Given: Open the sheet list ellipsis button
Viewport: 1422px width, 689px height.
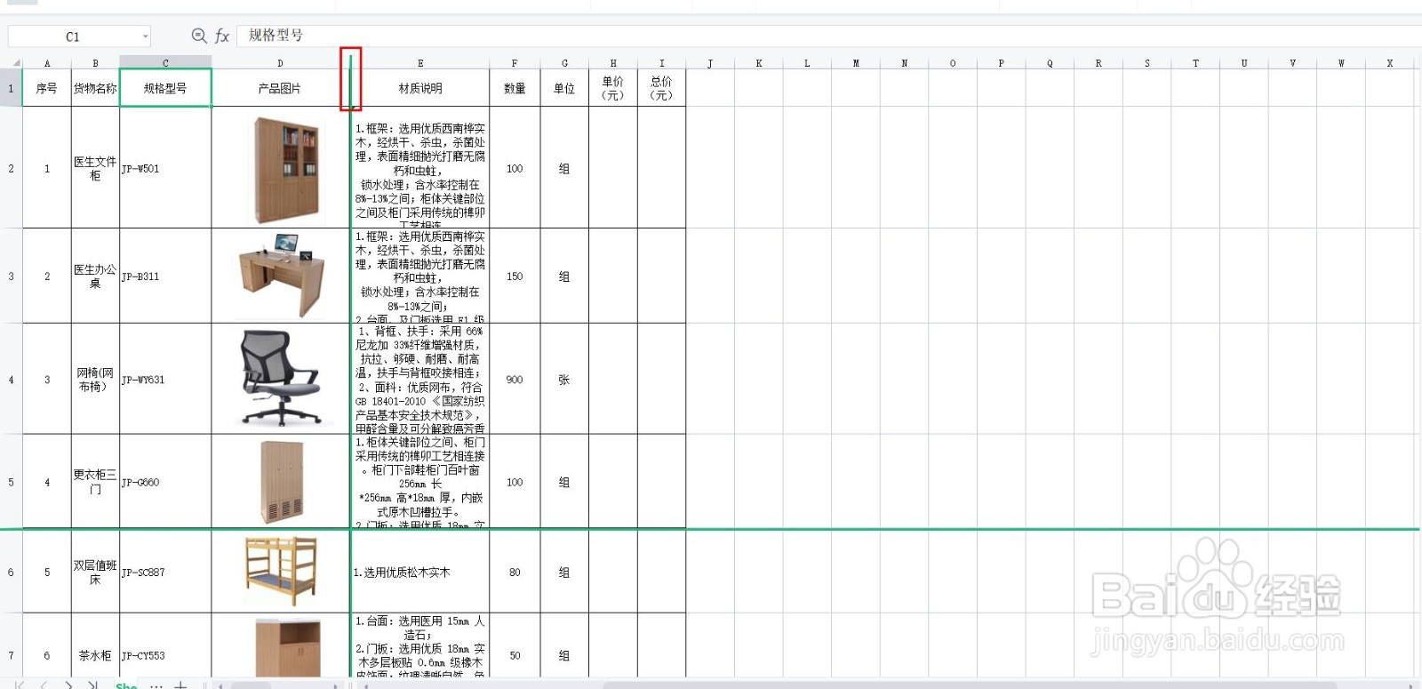Looking at the screenshot, I should [156, 685].
